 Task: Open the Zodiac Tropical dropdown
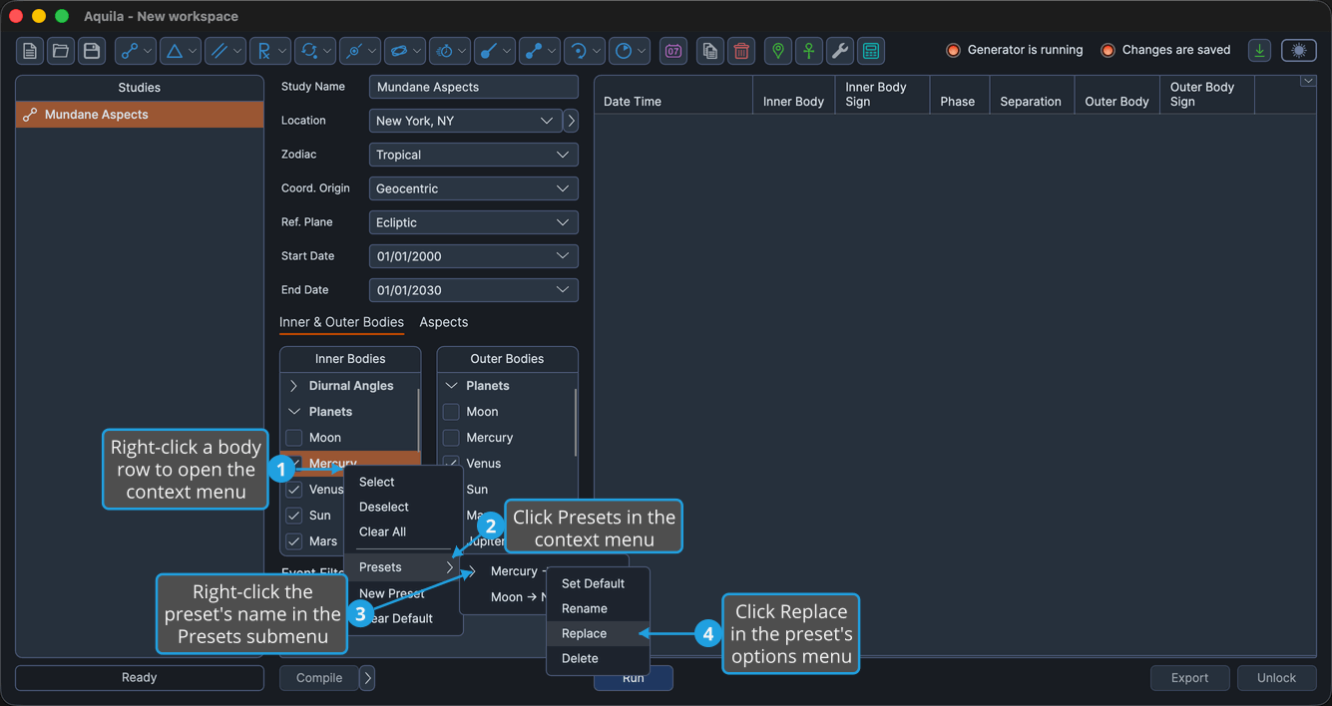(473, 155)
